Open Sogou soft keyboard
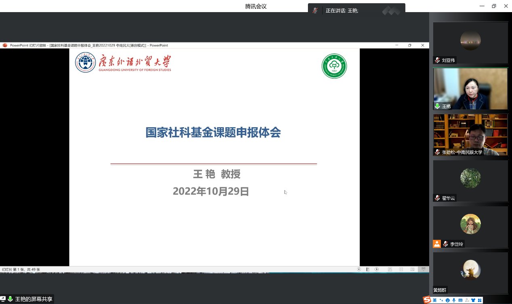 coord(460,300)
